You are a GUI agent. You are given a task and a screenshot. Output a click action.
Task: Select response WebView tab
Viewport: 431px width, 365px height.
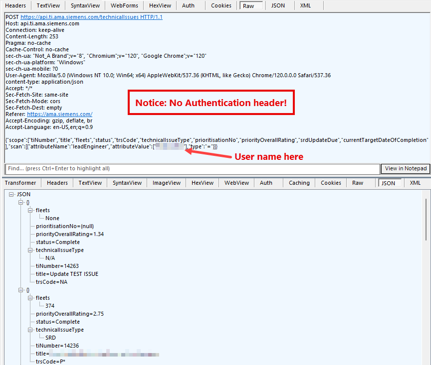(x=236, y=183)
